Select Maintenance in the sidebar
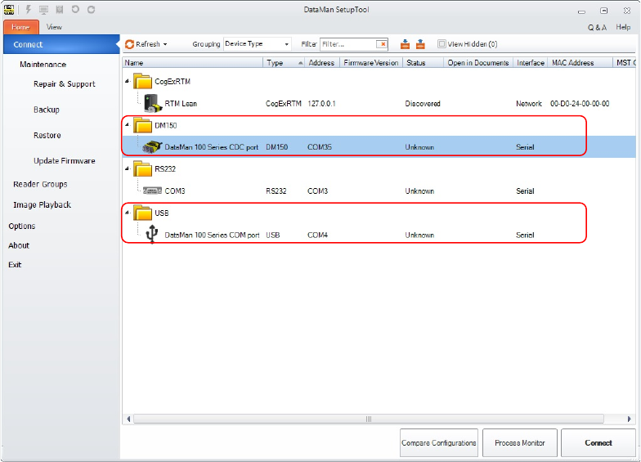 (43, 64)
